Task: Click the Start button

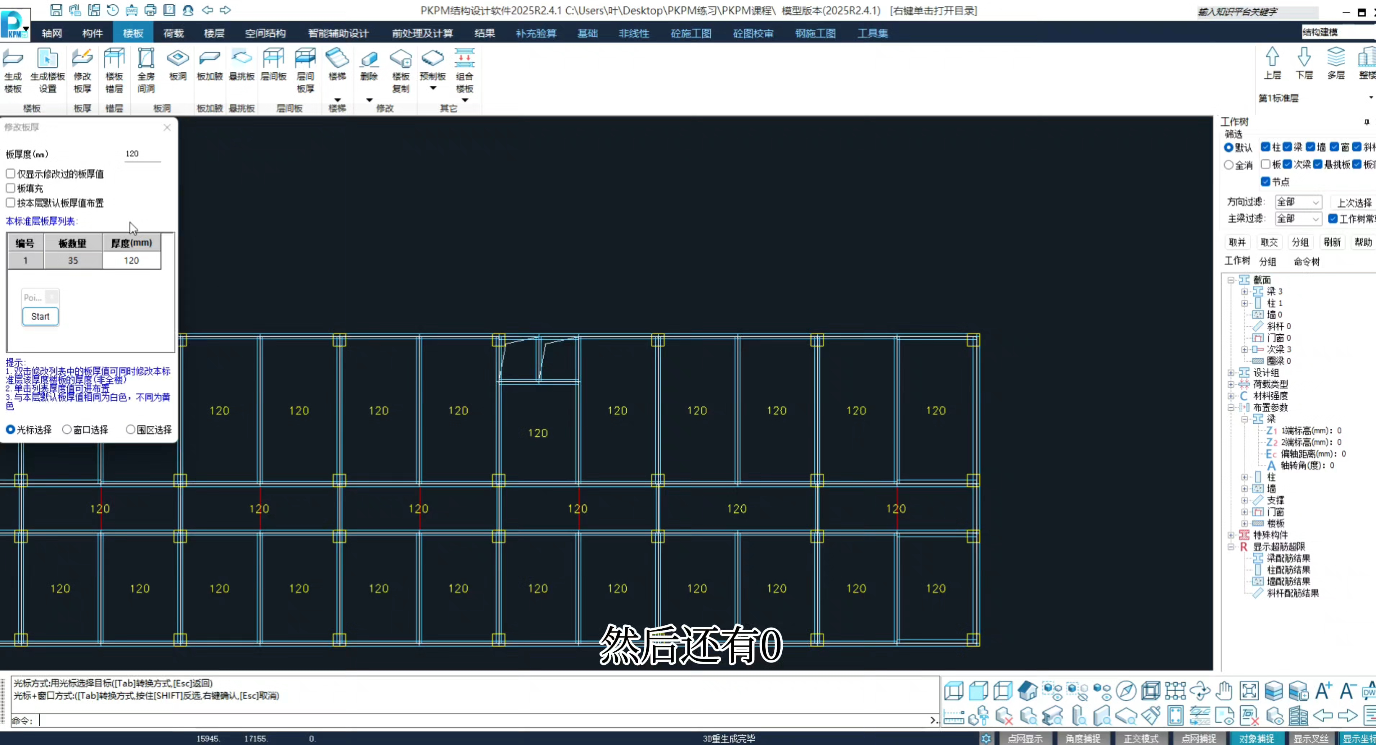Action: tap(40, 316)
